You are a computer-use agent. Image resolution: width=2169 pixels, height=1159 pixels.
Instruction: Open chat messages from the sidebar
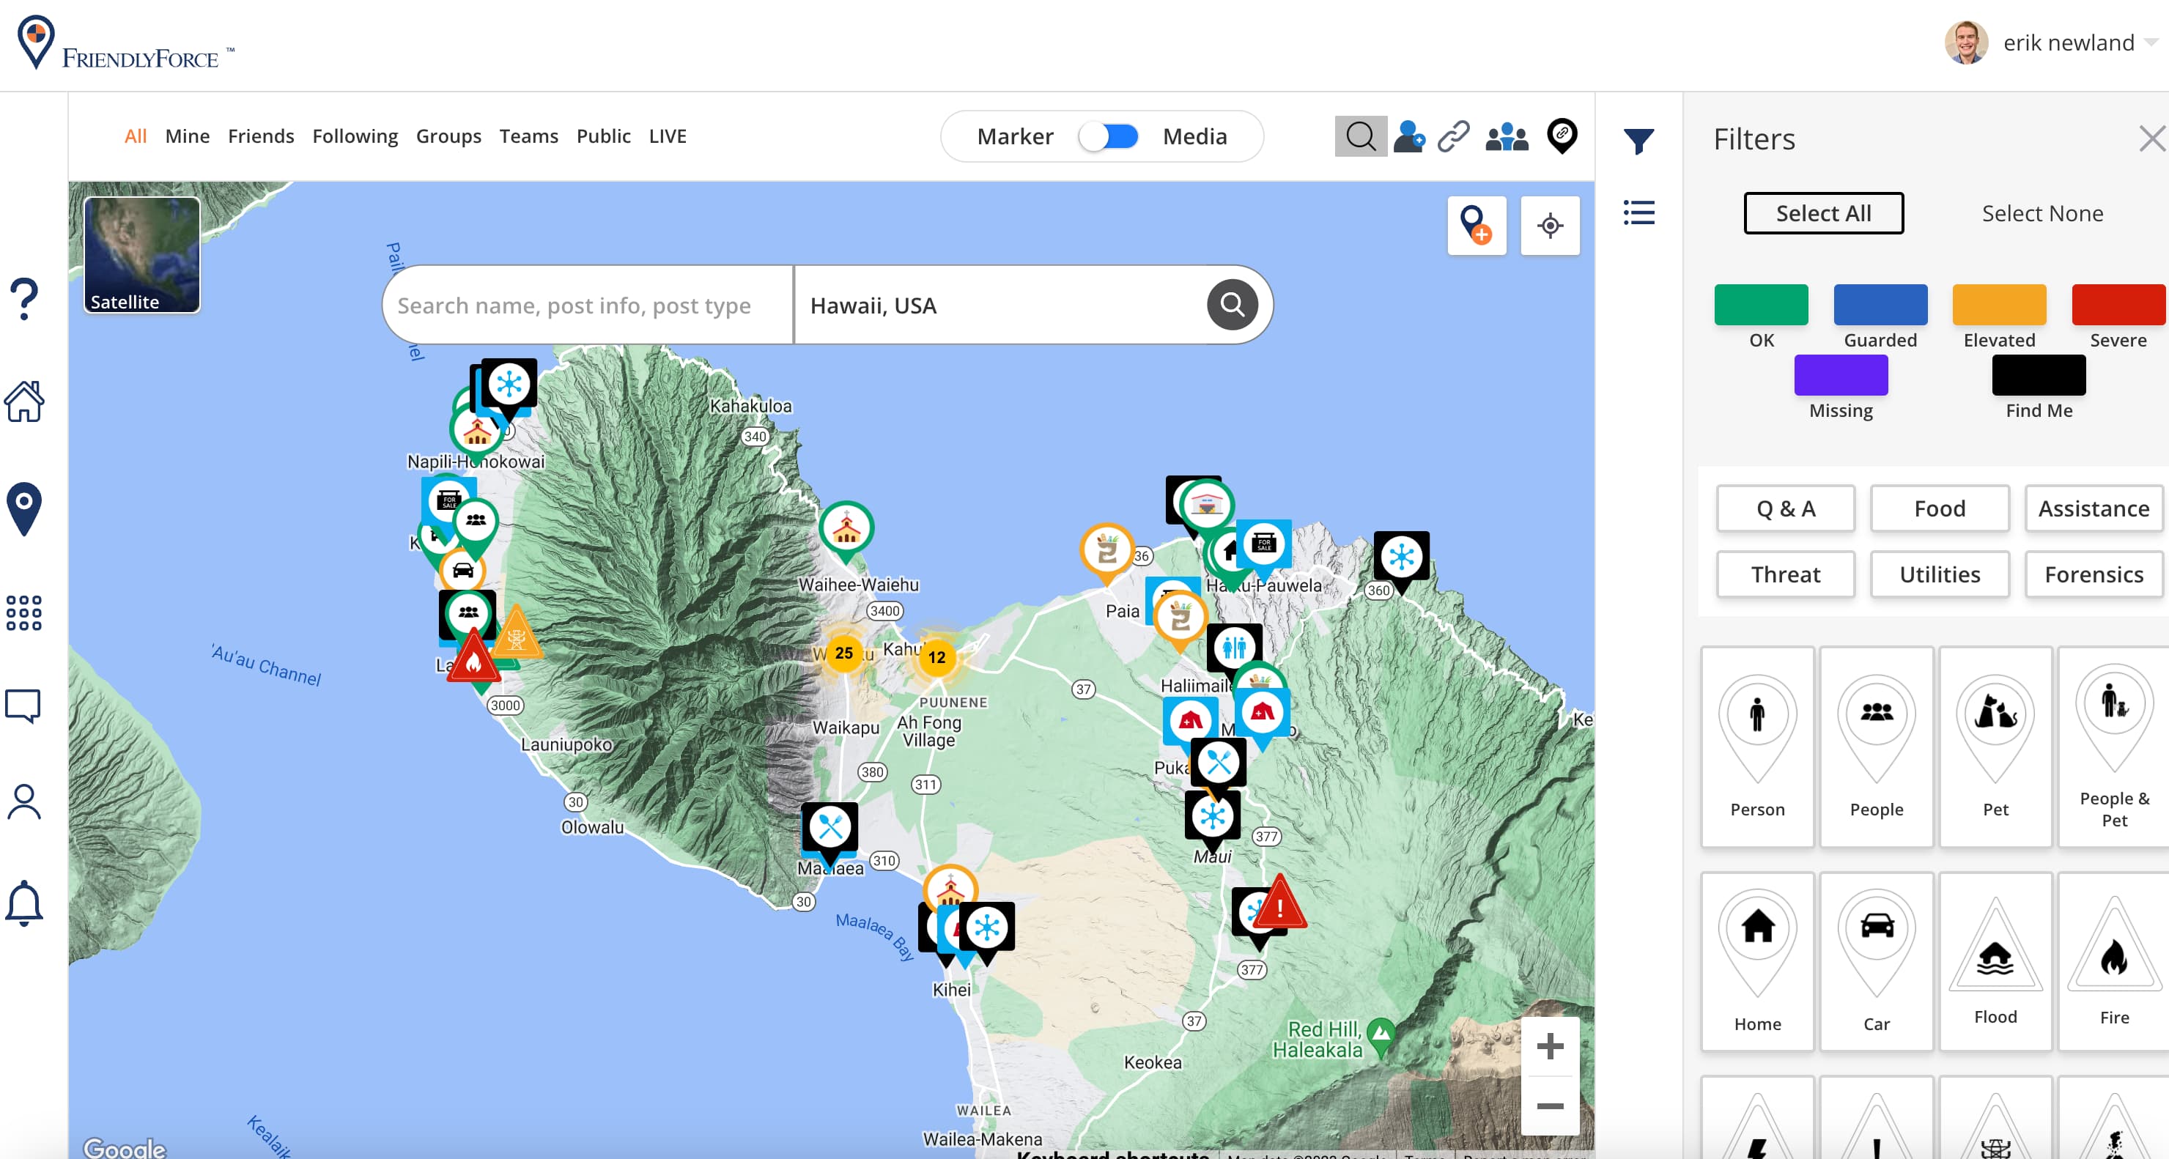(x=24, y=706)
